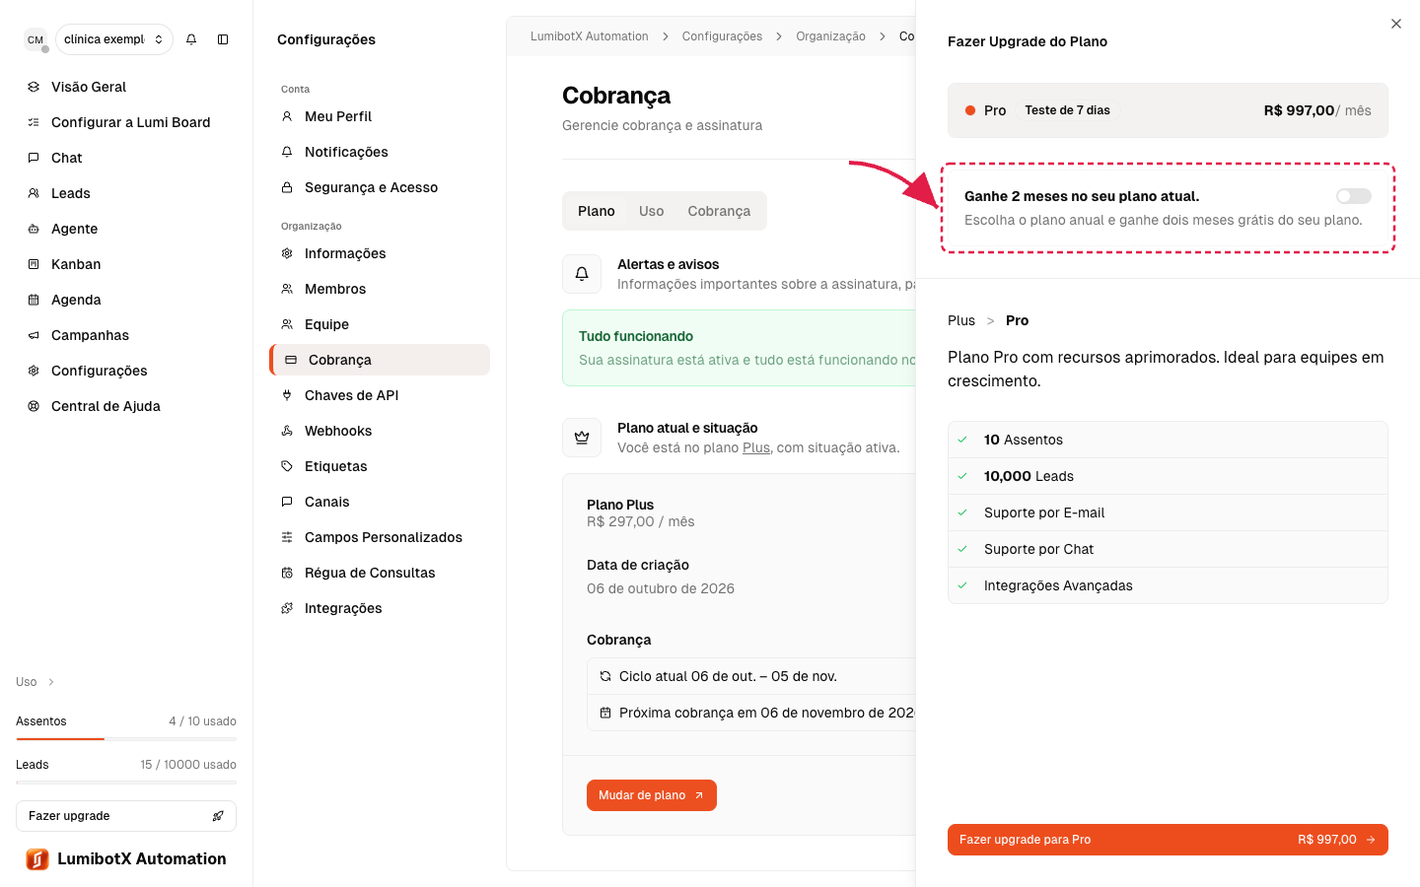
Task: Click the Etiquetas tag icon
Action: pos(287,466)
